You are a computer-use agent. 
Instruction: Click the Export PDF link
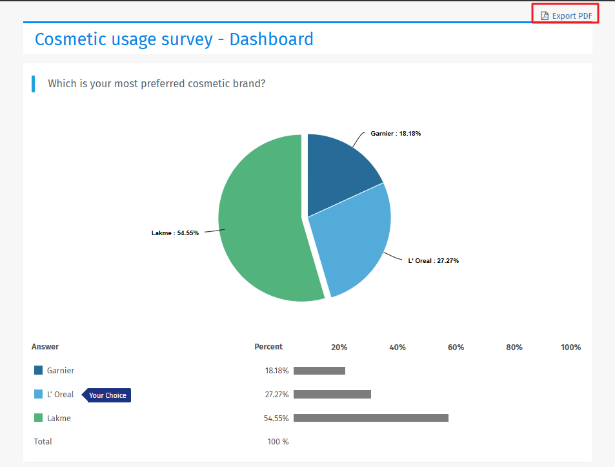570,15
